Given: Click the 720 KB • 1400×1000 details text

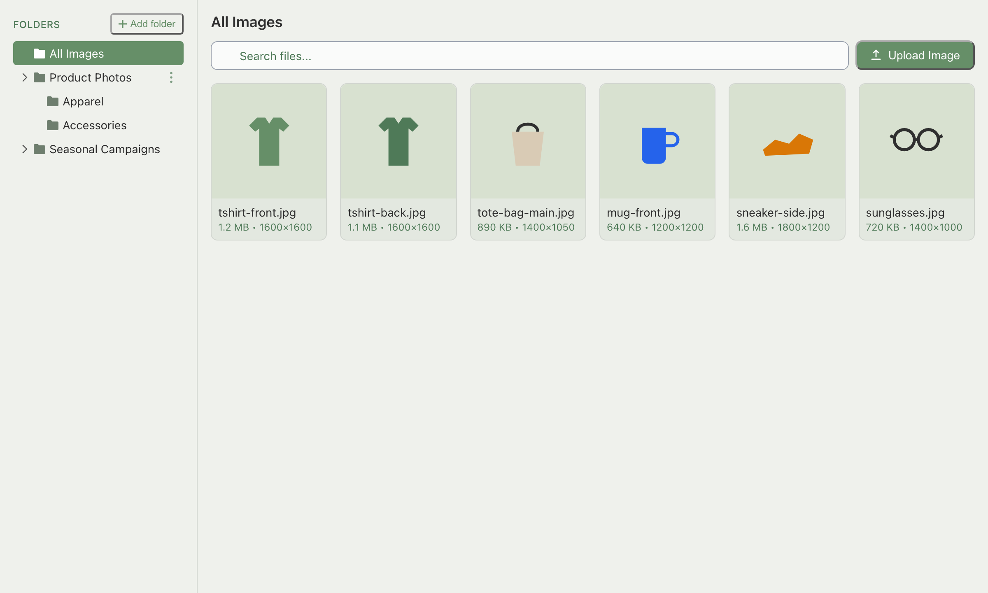Looking at the screenshot, I should point(914,227).
